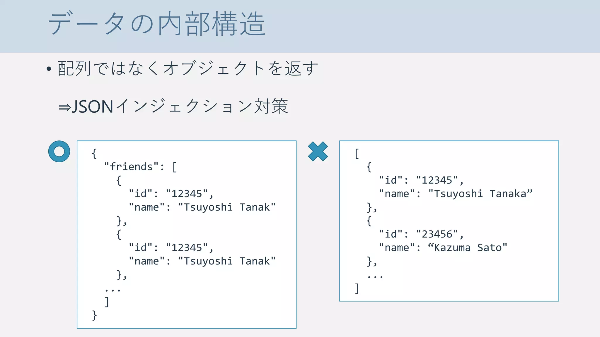Click the blue cross mark icon
Viewport: 600px width, 337px height.
click(318, 151)
